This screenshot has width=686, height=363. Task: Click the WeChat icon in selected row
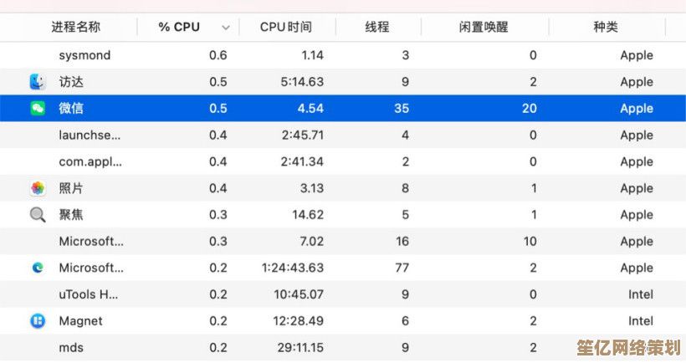tap(38, 109)
